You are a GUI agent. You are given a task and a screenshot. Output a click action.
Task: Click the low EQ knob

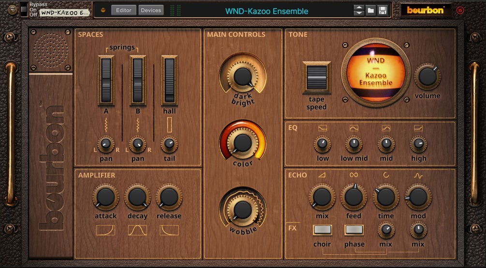323,144
